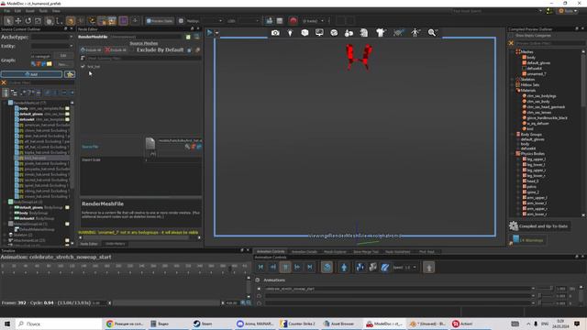Click the document file icon for source file

pos(150,143)
